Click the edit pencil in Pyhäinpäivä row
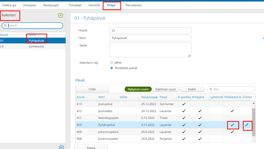 click(247, 125)
